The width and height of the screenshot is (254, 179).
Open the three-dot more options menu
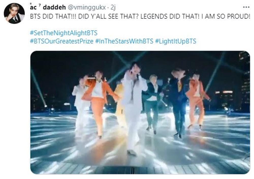(246, 7)
